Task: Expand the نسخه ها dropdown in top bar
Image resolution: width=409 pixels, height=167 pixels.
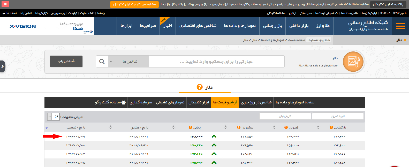Action: 10,13
